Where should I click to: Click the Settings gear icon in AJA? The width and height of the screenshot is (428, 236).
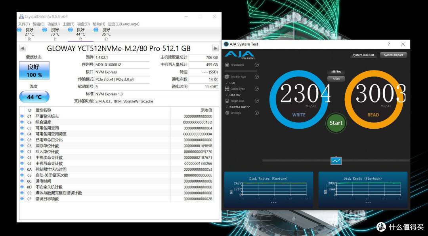[227, 113]
